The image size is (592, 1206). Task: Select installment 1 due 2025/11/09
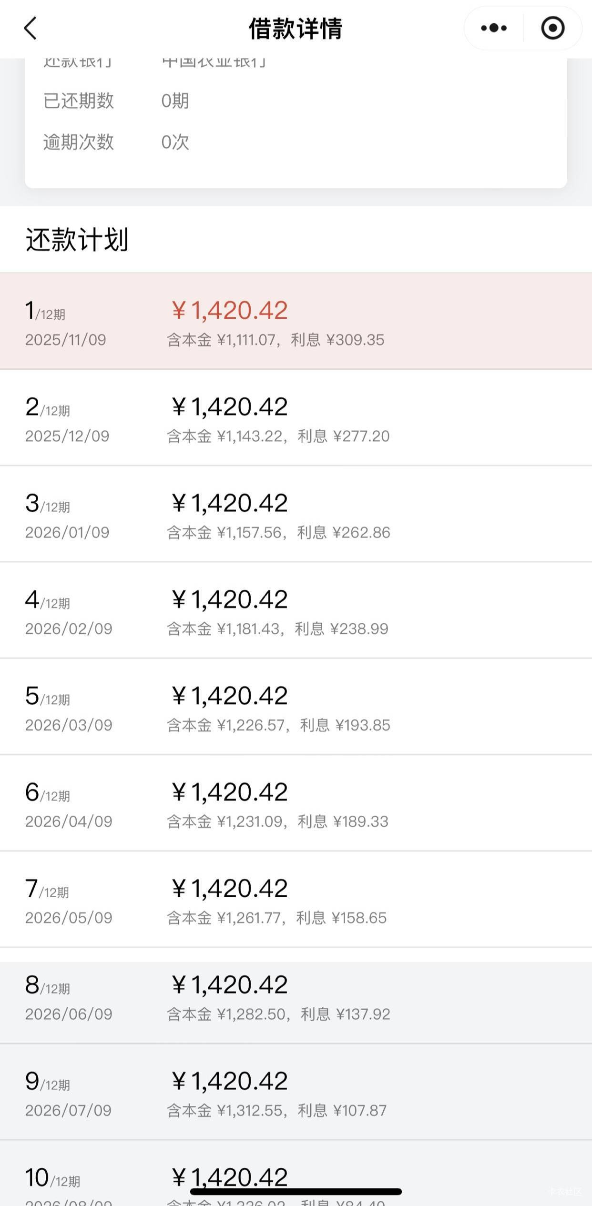tap(296, 322)
